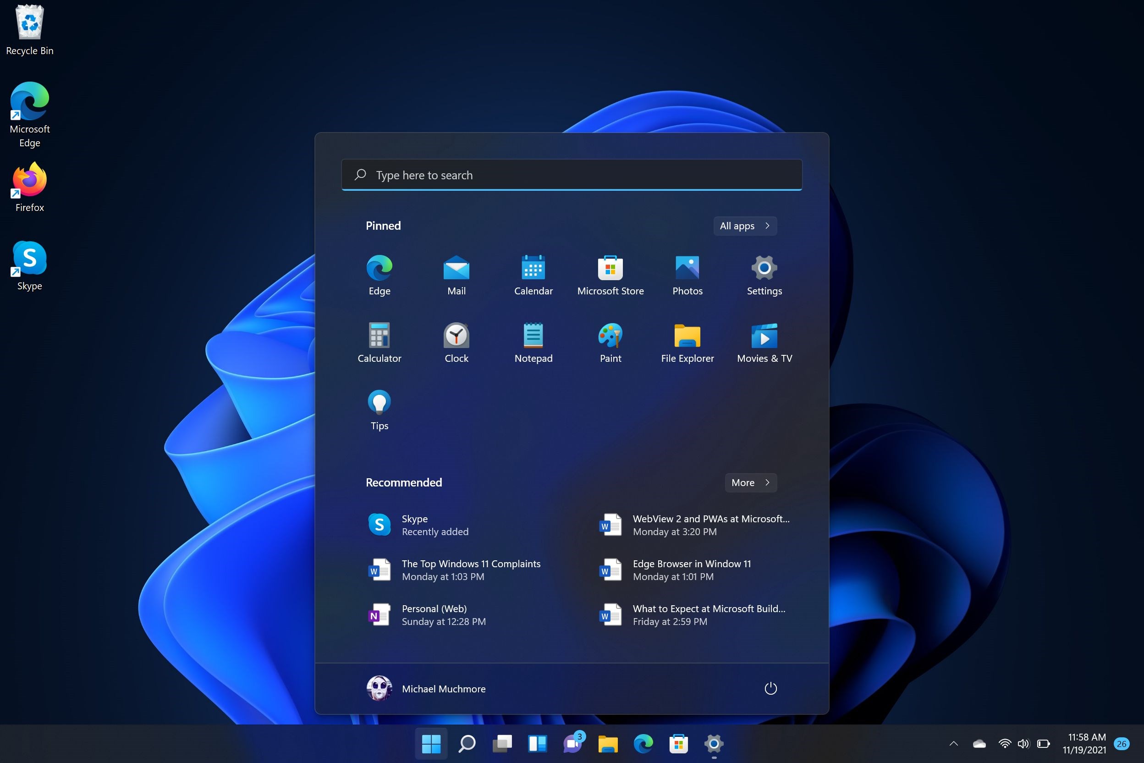Image resolution: width=1144 pixels, height=763 pixels.
Task: Click power button for shutdown options
Action: point(770,688)
